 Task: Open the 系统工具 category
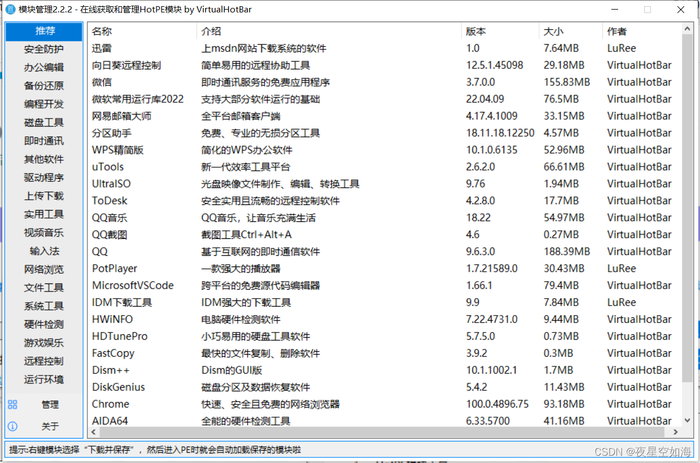point(45,306)
